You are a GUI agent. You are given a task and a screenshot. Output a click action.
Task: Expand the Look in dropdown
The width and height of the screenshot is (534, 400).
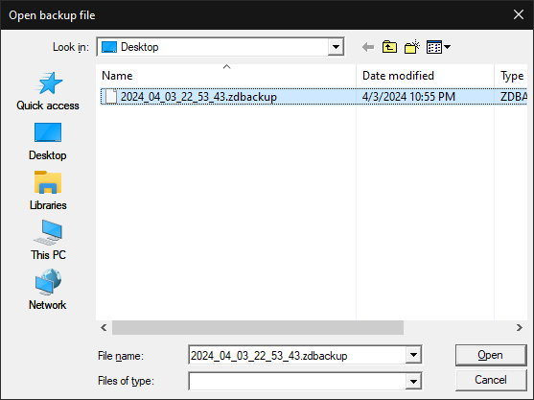336,47
